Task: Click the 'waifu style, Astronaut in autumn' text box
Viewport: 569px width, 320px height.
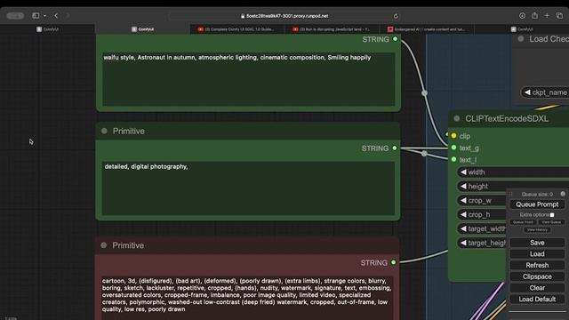Action: coord(249,79)
